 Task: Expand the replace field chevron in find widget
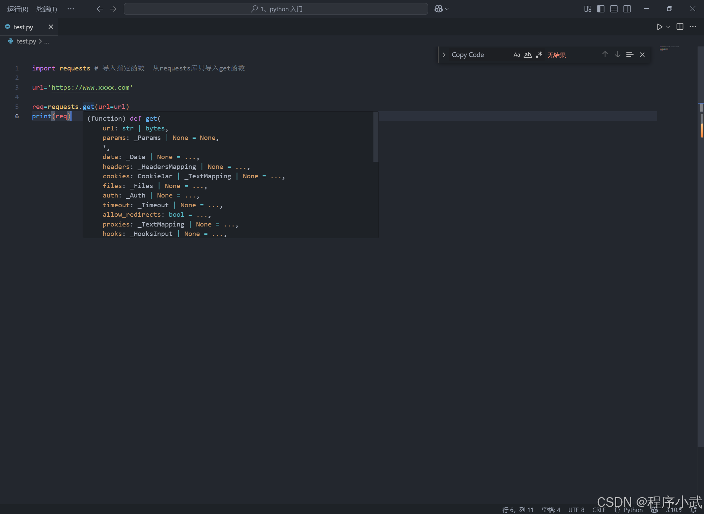coord(444,55)
